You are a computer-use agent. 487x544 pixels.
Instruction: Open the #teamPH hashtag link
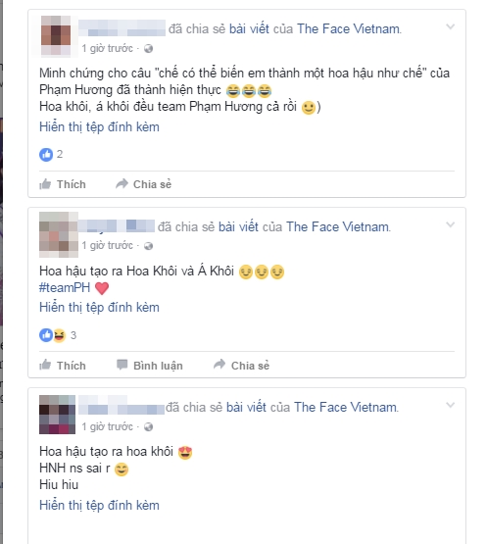(65, 288)
